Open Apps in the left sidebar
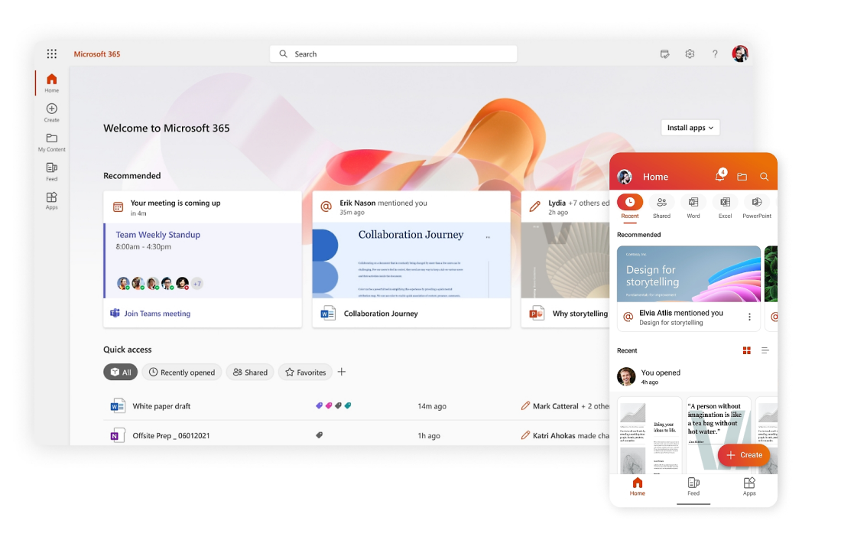The width and height of the screenshot is (841, 540). coord(51,197)
